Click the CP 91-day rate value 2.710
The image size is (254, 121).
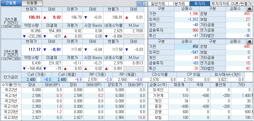(x=189, y=79)
